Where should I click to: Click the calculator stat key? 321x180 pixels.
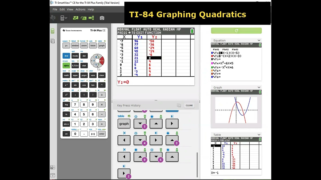click(x=84, y=65)
